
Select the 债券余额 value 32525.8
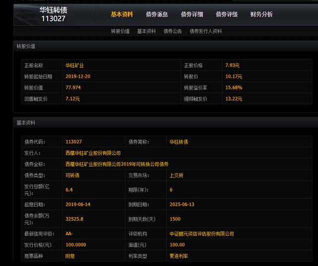(x=75, y=219)
